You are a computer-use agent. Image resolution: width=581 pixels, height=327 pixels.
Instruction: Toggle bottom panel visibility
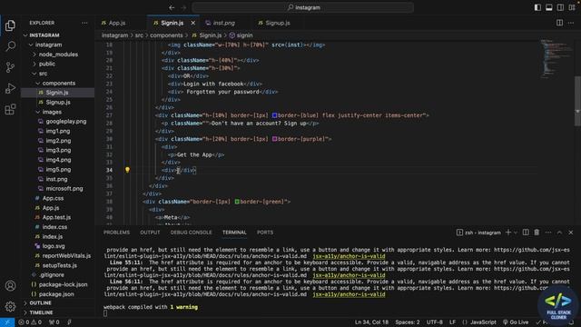pyautogui.click(x=548, y=7)
